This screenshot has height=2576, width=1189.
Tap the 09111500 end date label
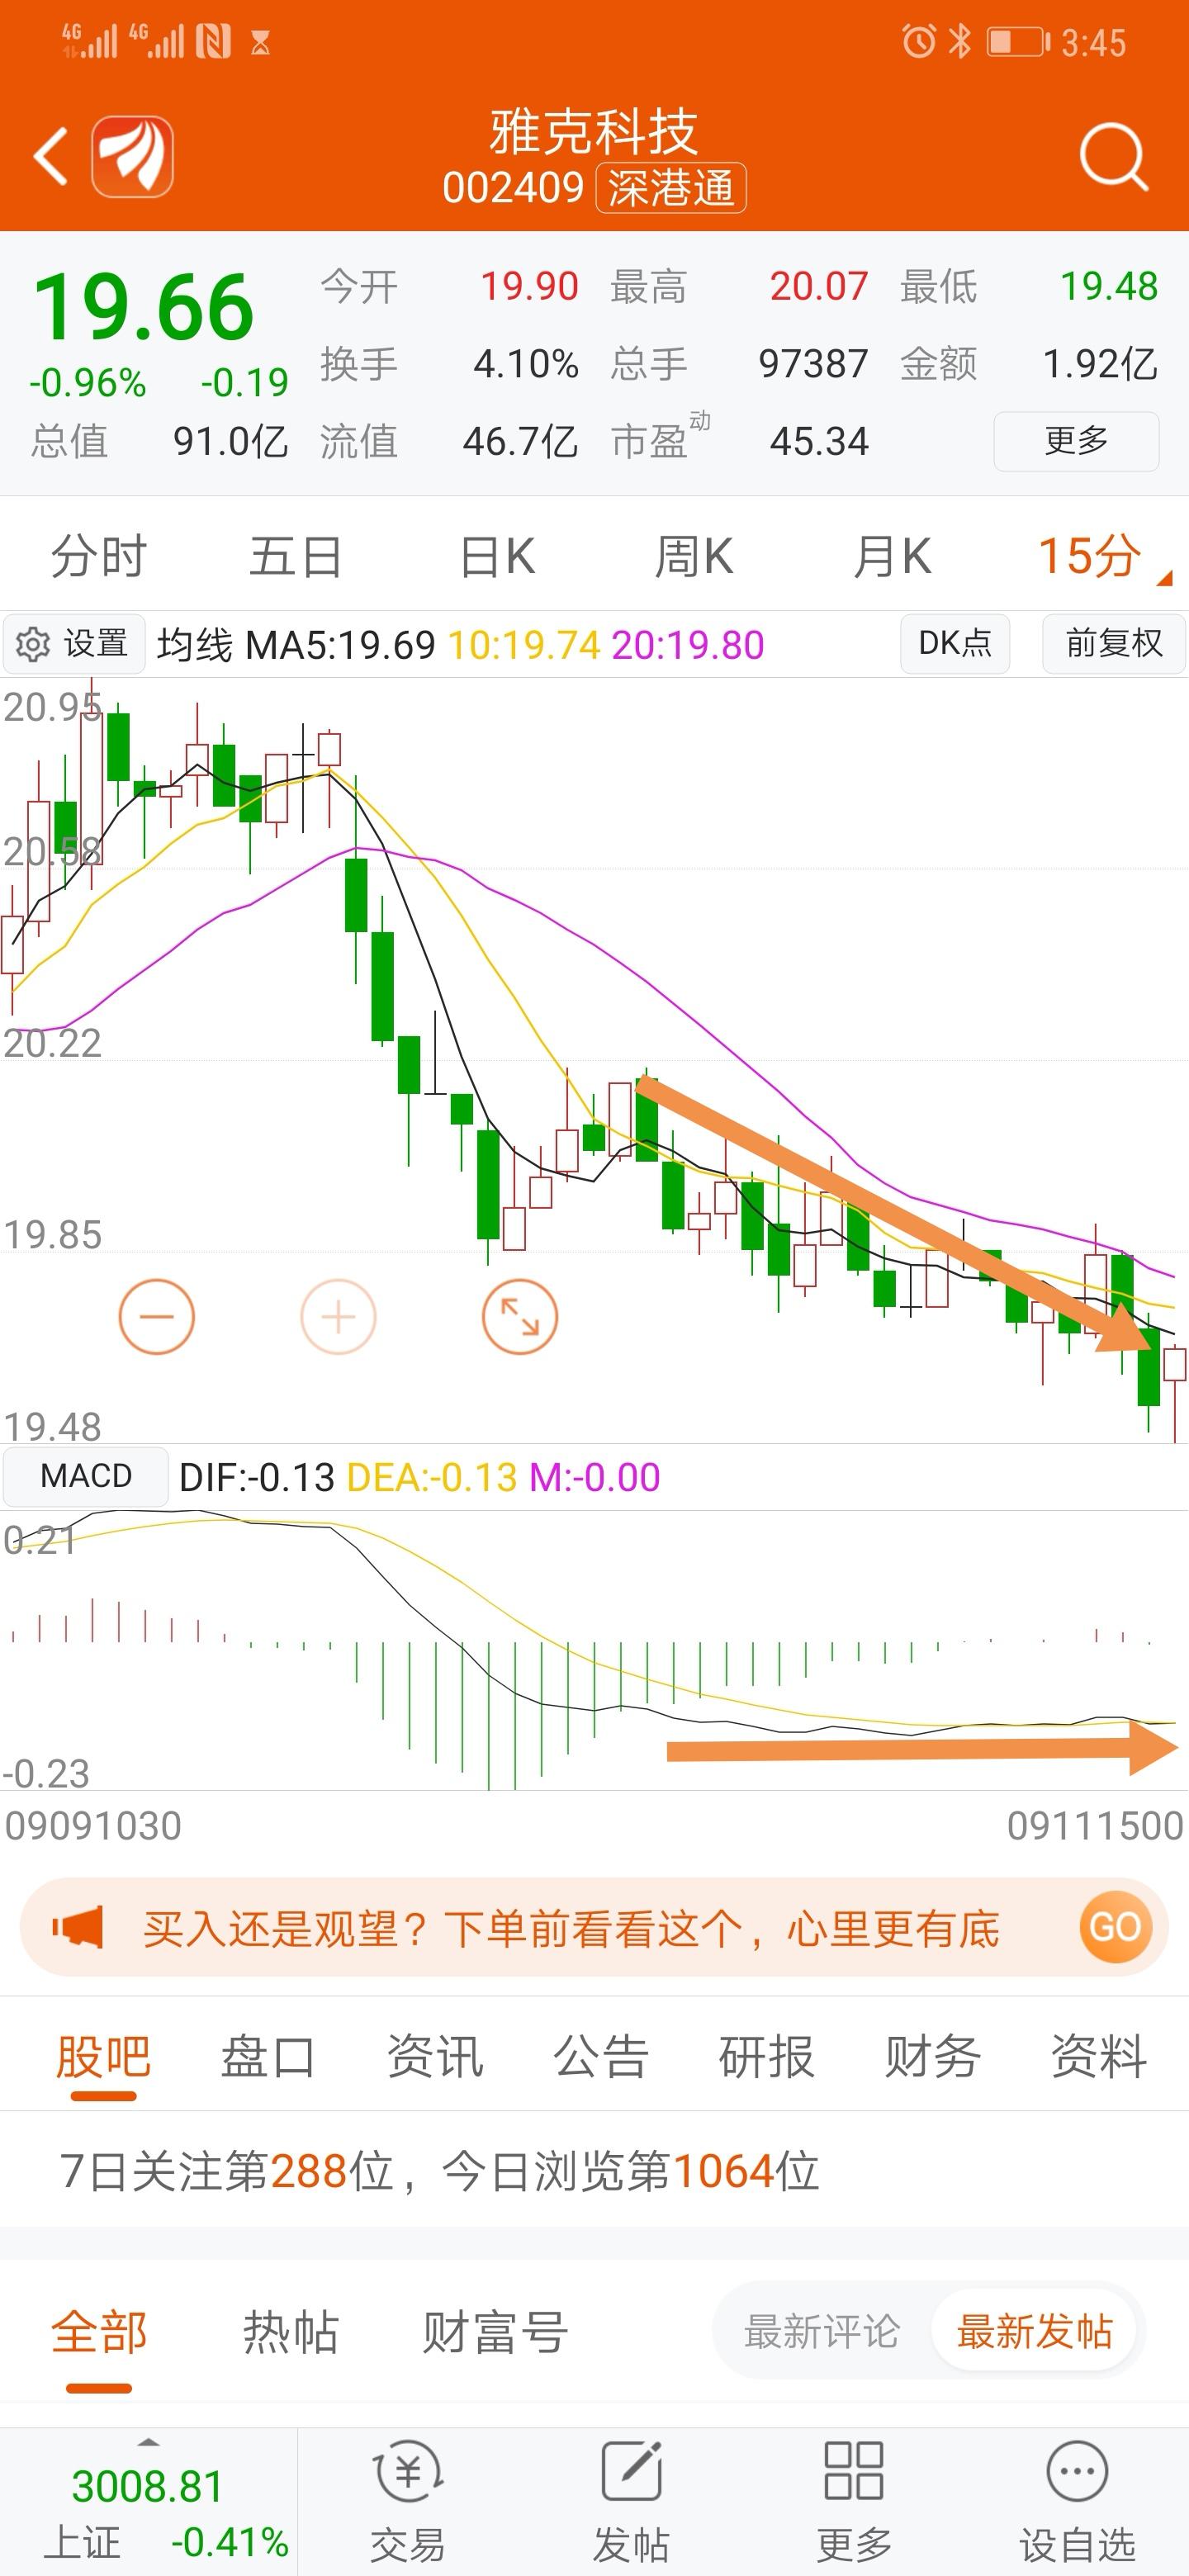click(x=1095, y=1826)
